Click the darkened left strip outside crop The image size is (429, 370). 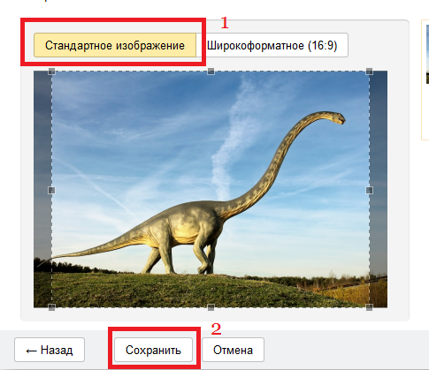[x=42, y=189]
